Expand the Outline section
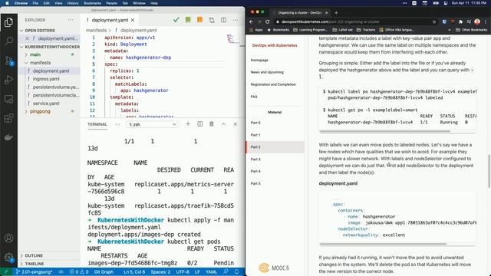Screen dimensions: 491x276 pyautogui.click(x=34, y=255)
